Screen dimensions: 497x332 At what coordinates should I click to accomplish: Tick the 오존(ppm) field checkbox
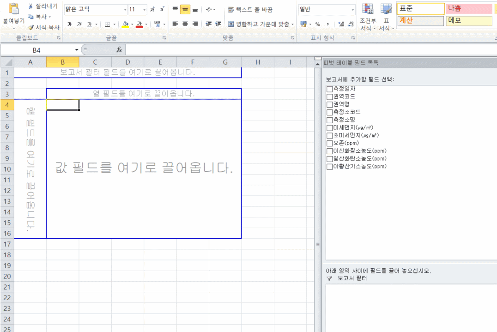pos(329,143)
